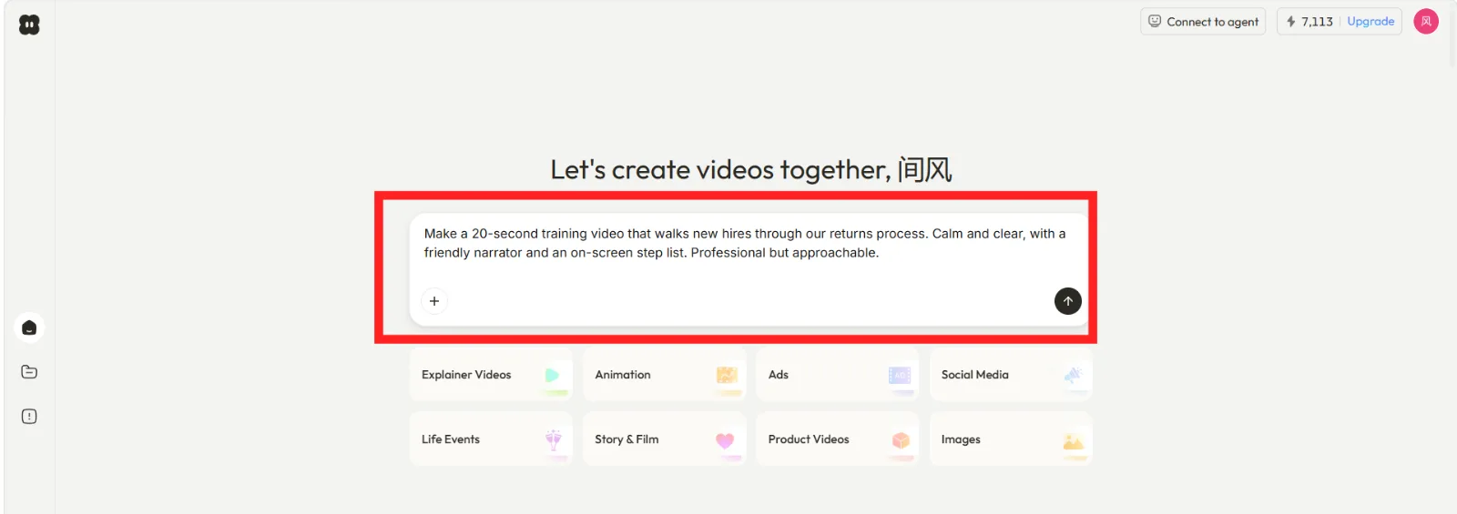Open the Home page from the sidebar
Screen dimensions: 1457x514
click(29, 328)
